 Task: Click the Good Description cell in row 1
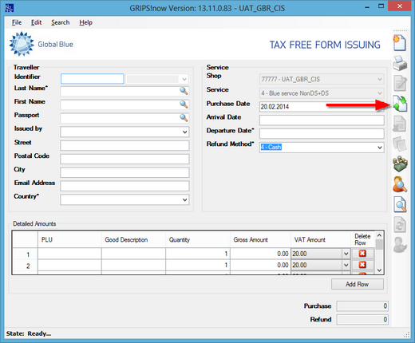click(x=133, y=254)
